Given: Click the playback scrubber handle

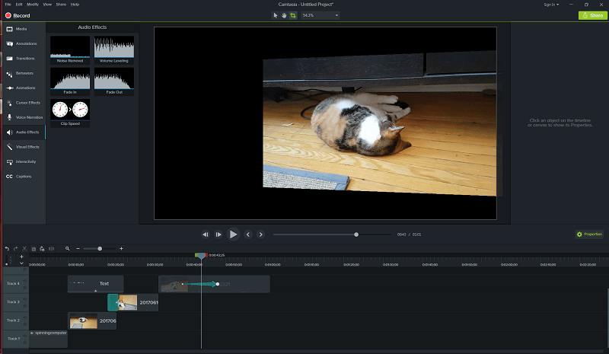Looking at the screenshot, I should click(x=356, y=234).
